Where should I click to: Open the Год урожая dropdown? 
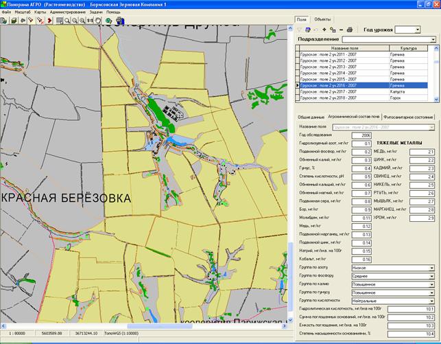[418, 30]
